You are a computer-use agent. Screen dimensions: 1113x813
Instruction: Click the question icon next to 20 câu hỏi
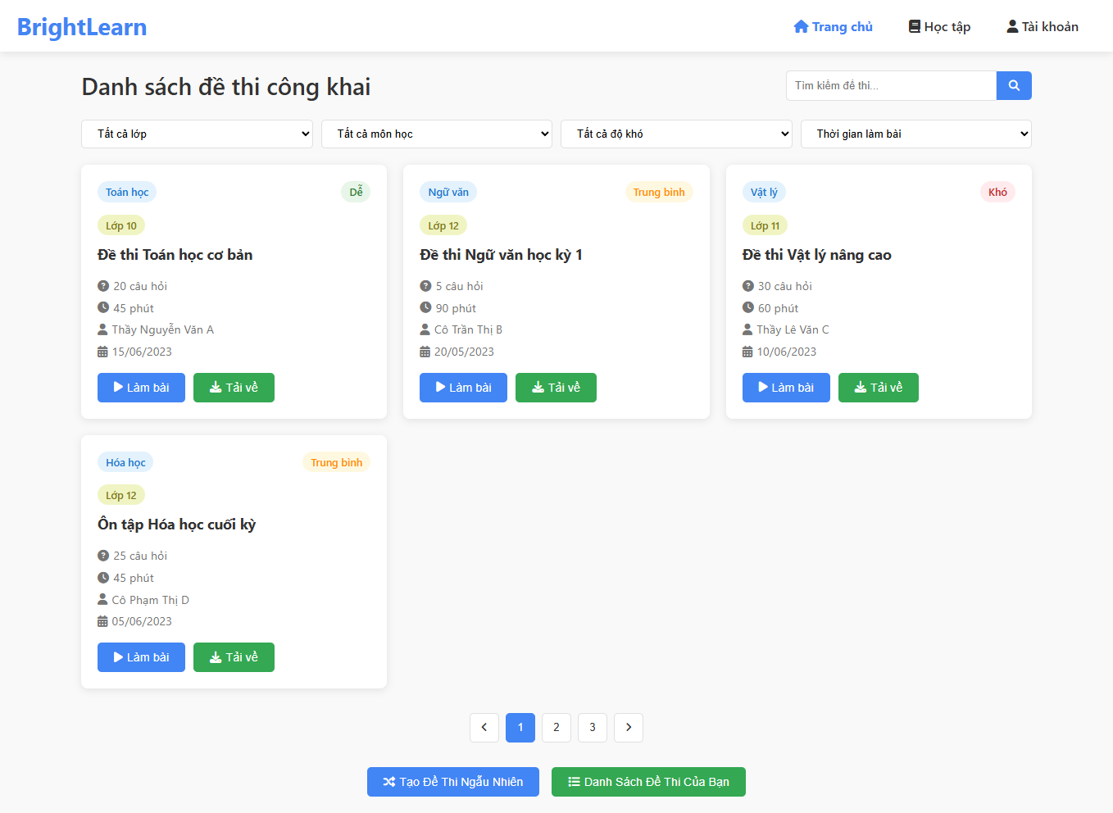click(103, 286)
